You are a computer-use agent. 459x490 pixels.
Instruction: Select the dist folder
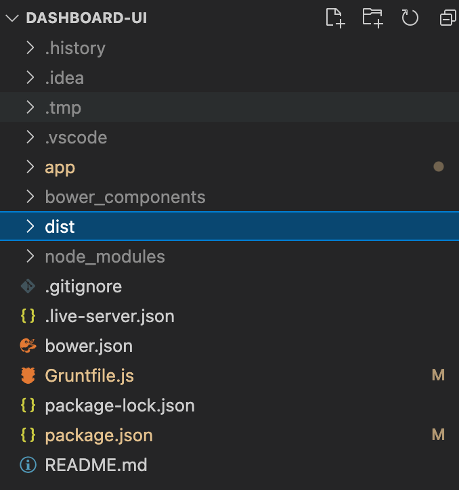[x=60, y=227]
